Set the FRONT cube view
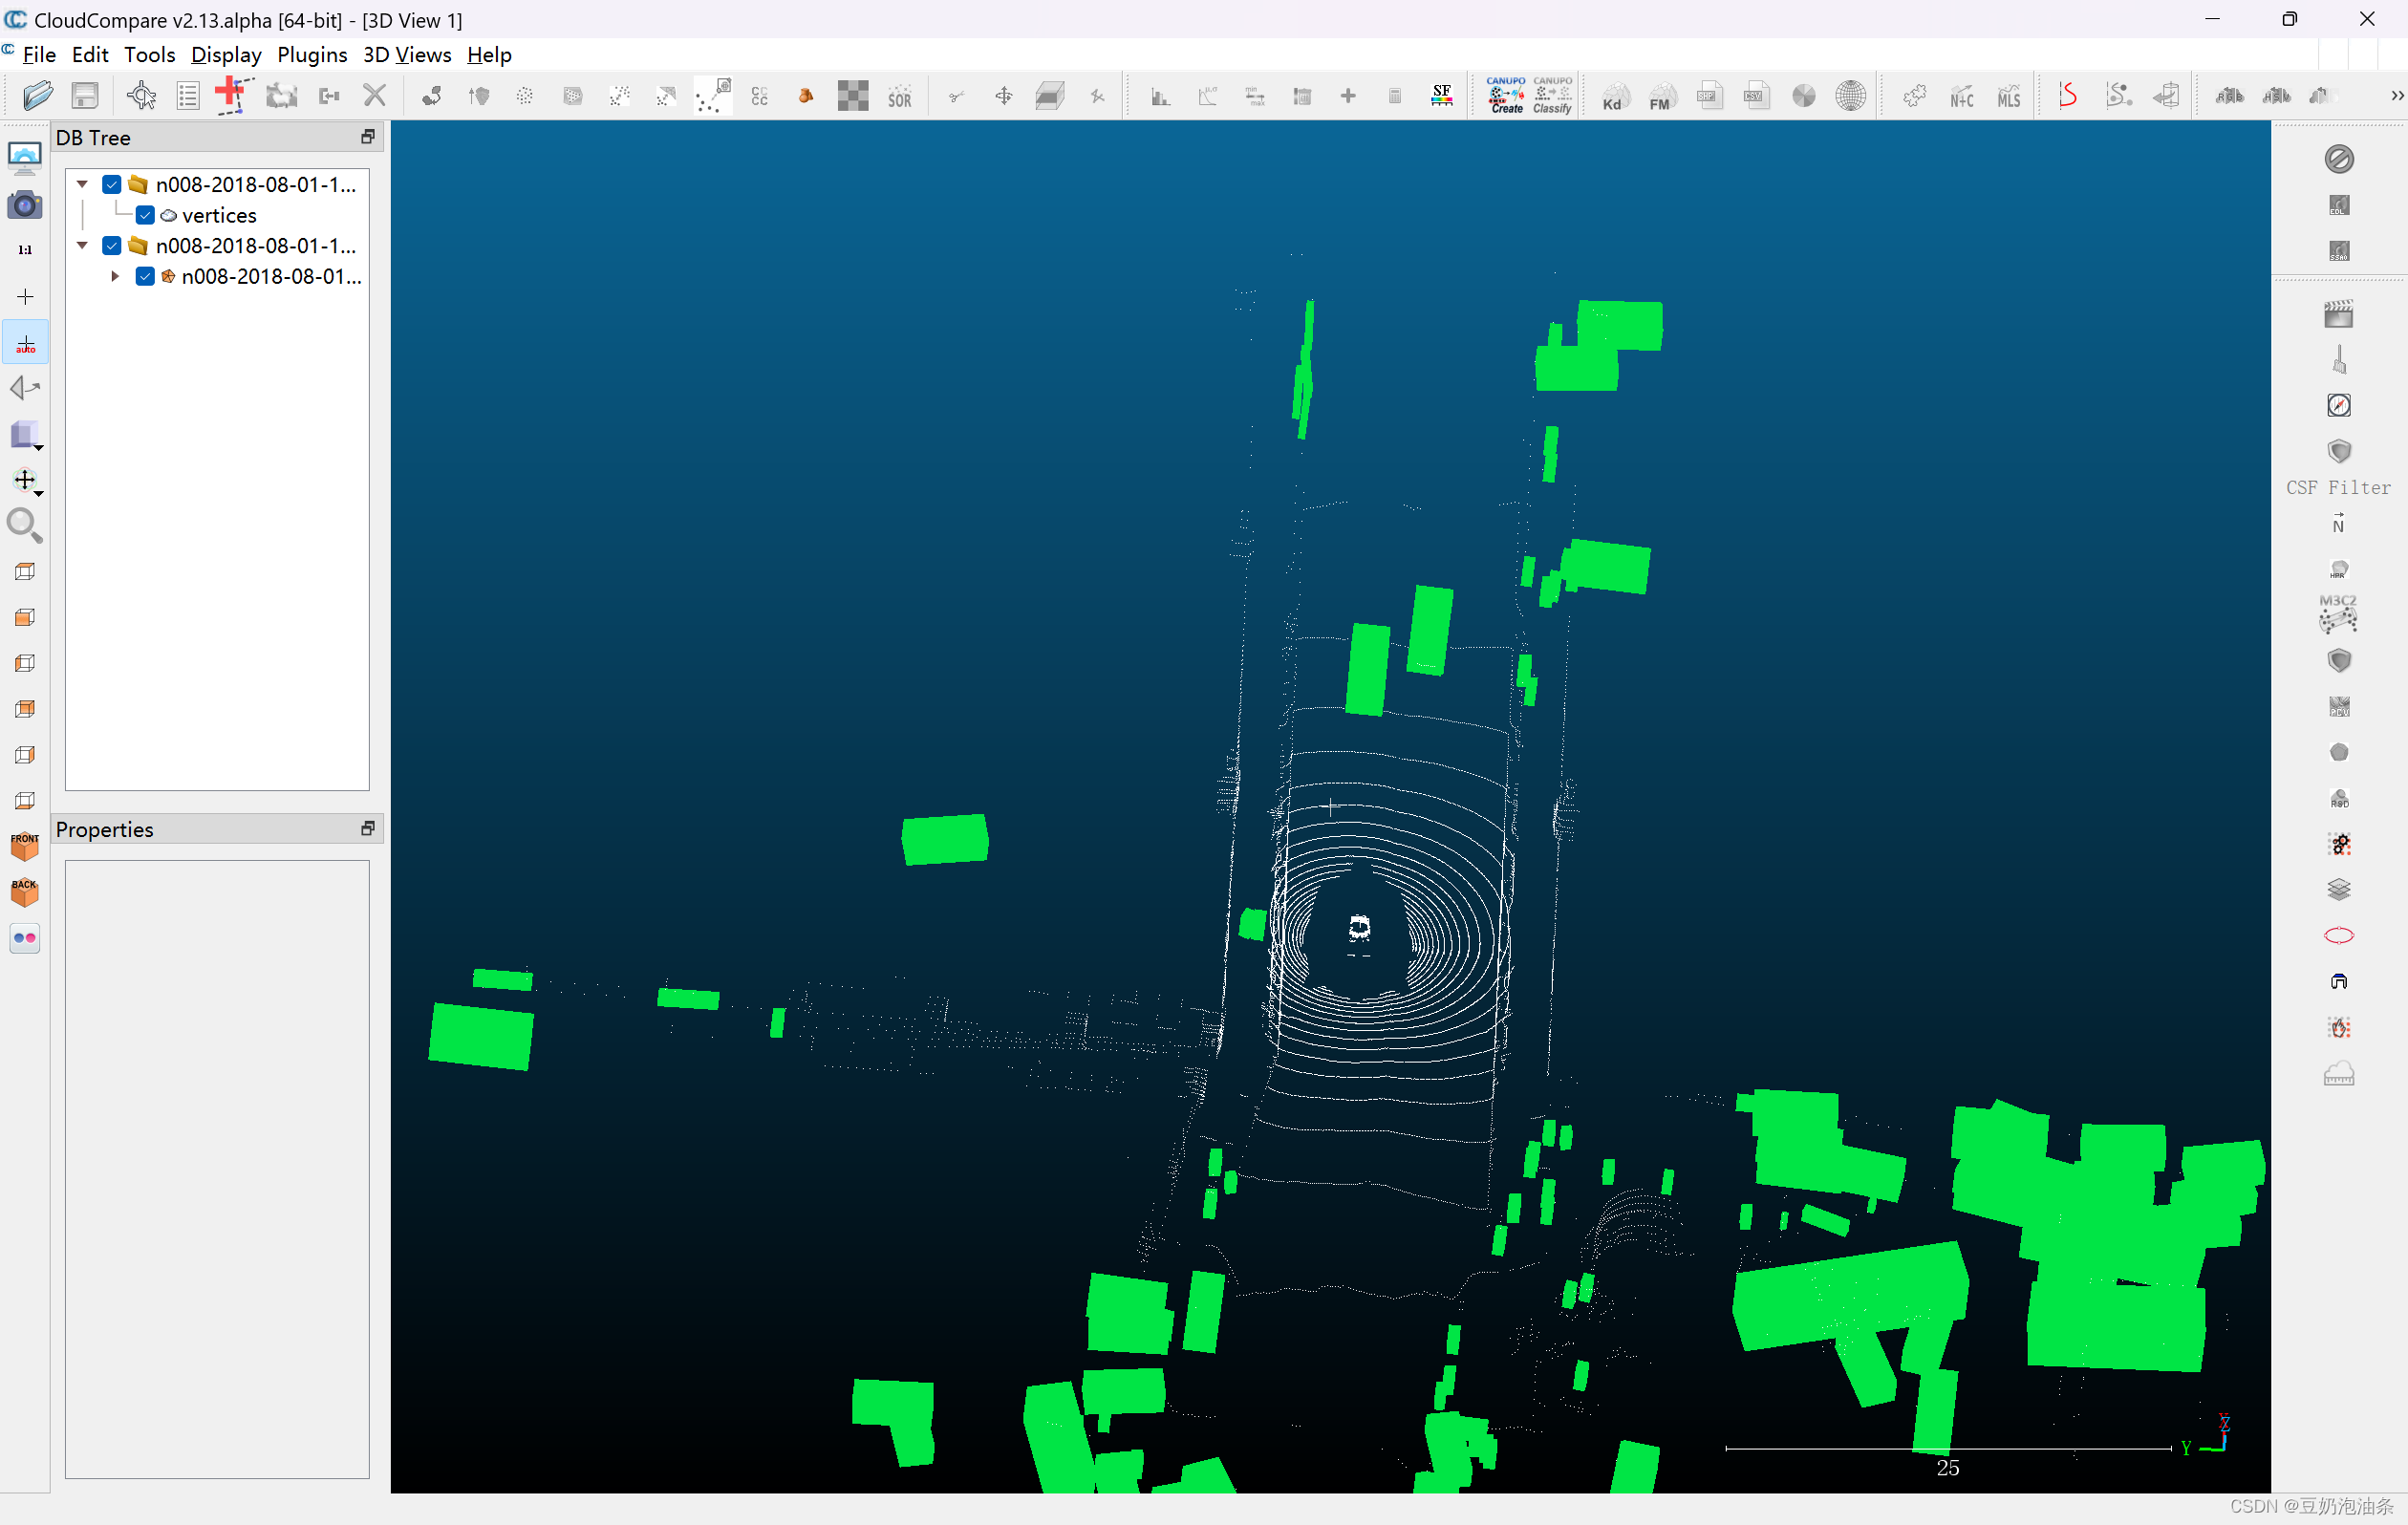Screen dimensions: 2408x1525 [24, 846]
